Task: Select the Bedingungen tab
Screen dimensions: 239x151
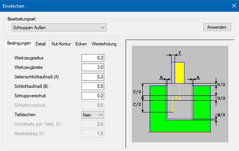Action: (19, 43)
